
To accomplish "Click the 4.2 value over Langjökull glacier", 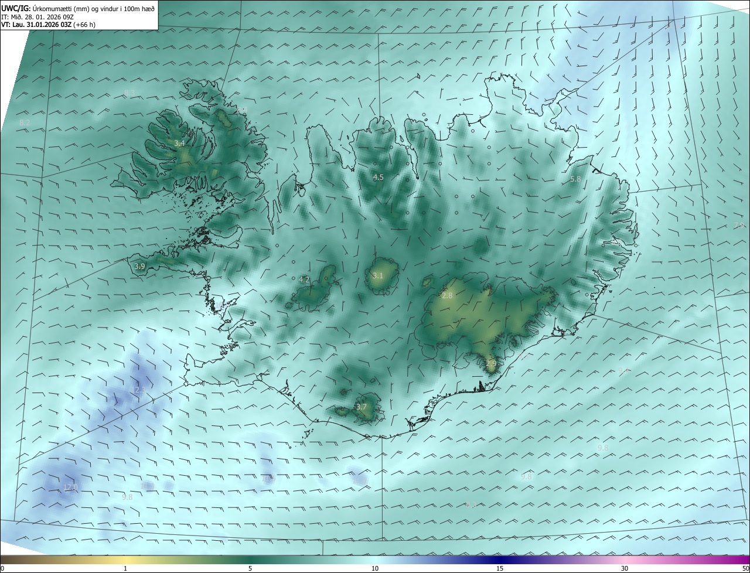I will coord(304,280).
